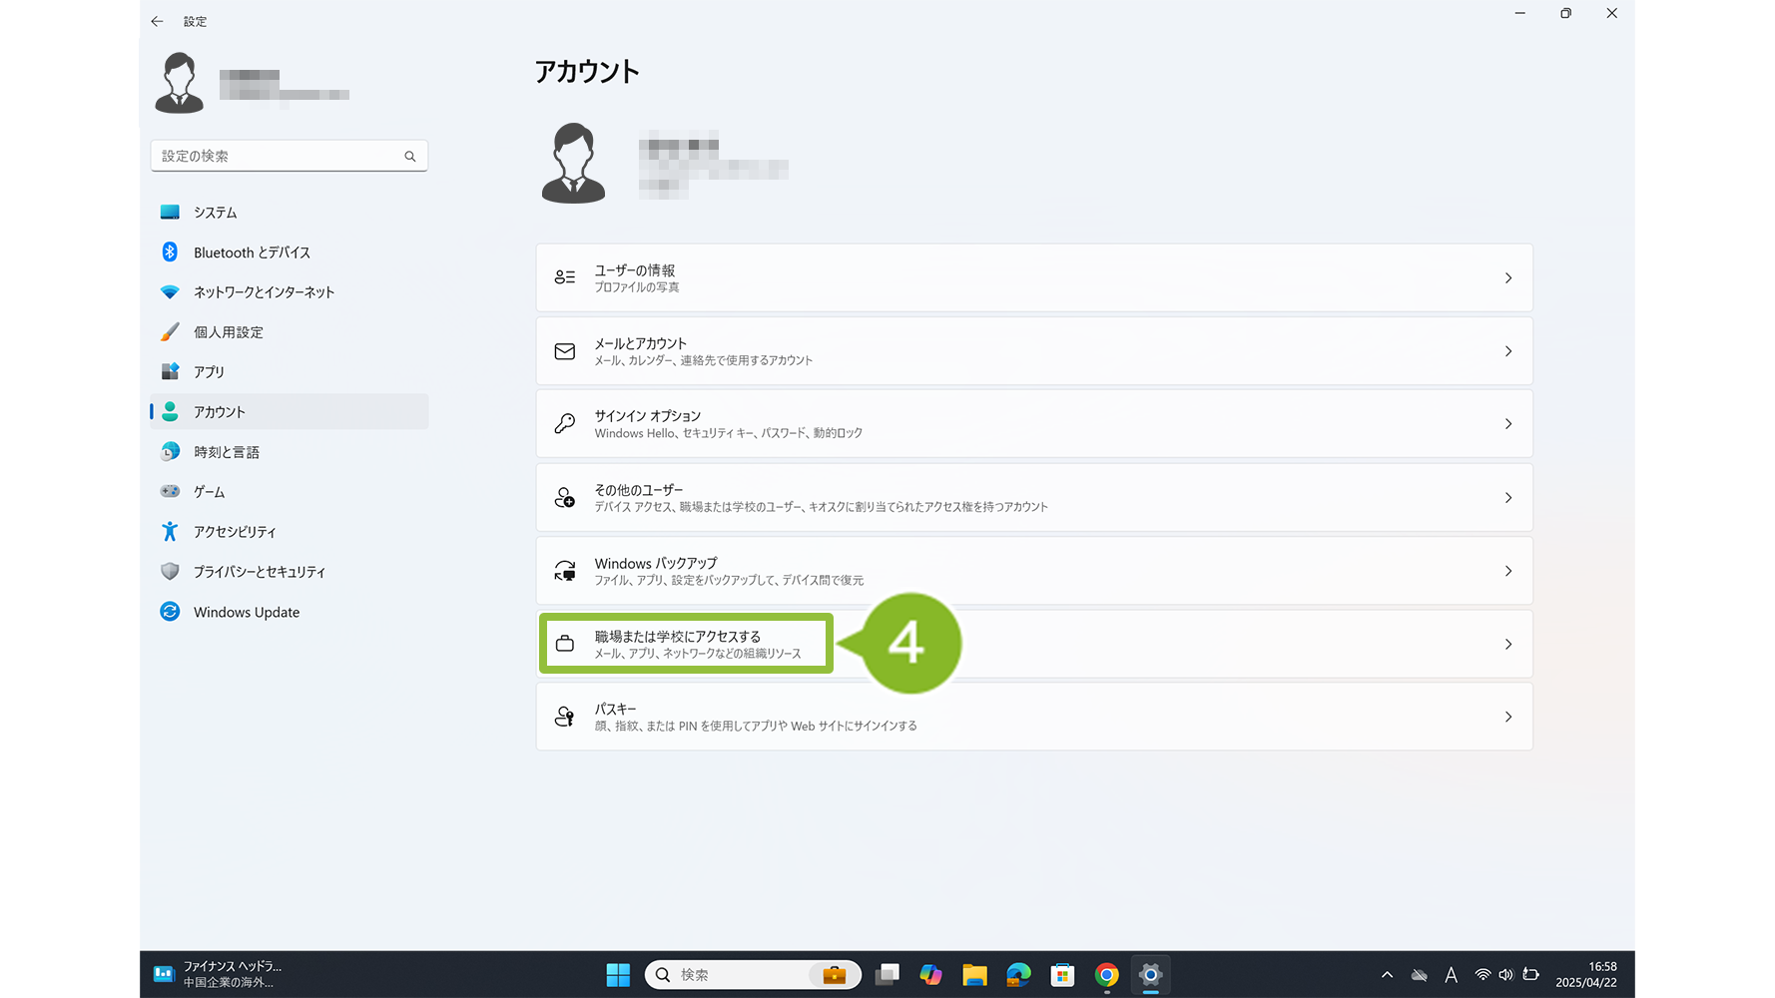This screenshot has width=1775, height=998.
Task: Show hidden tray icons with the caret
Action: (1387, 975)
